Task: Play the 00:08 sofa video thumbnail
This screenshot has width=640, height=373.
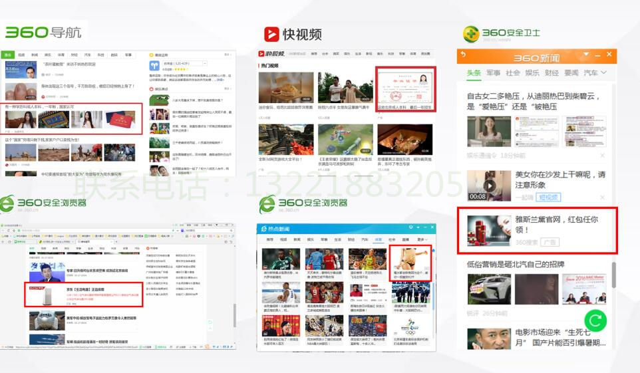Action: (489, 186)
